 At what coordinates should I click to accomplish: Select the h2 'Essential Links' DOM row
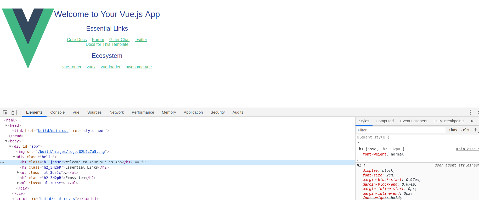(178, 167)
